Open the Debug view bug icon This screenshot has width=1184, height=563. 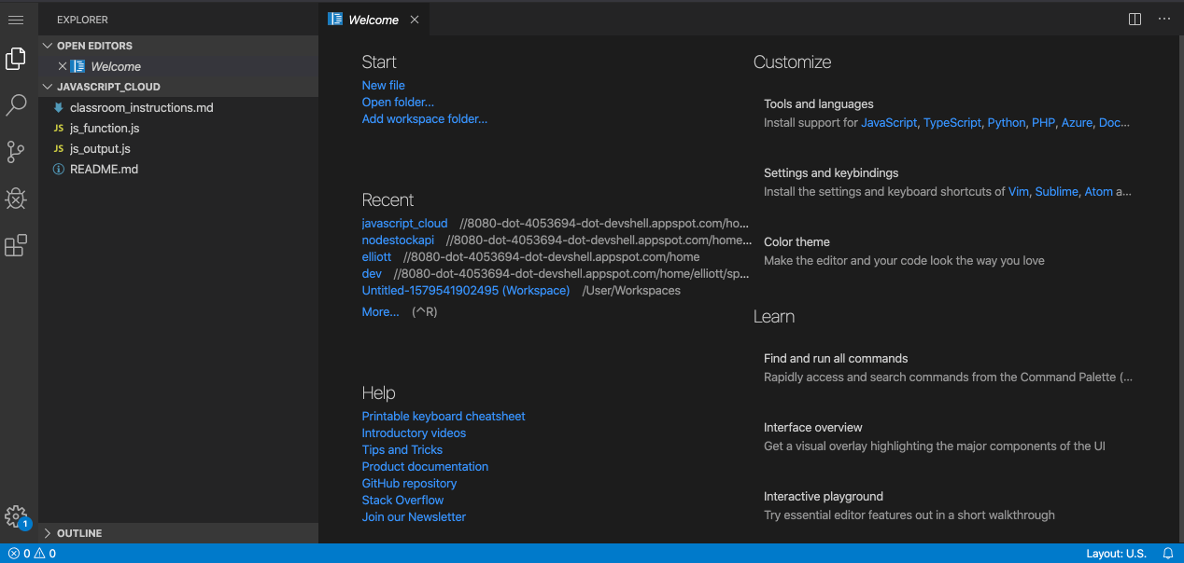pyautogui.click(x=16, y=199)
